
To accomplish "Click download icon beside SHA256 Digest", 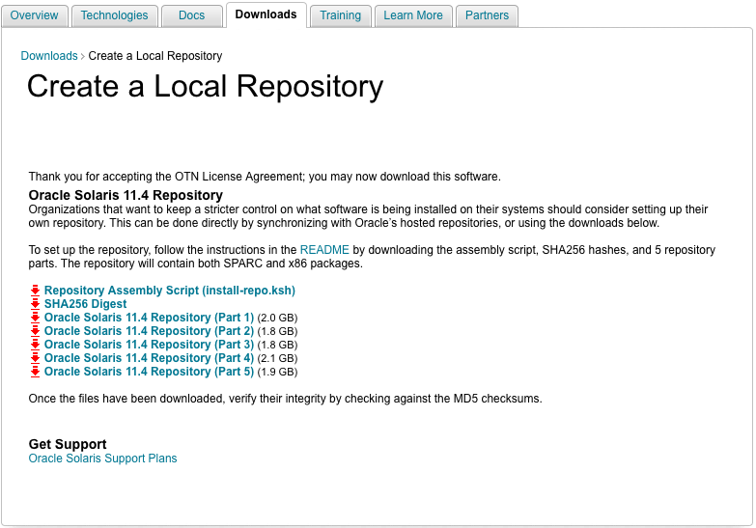I will (35, 304).
